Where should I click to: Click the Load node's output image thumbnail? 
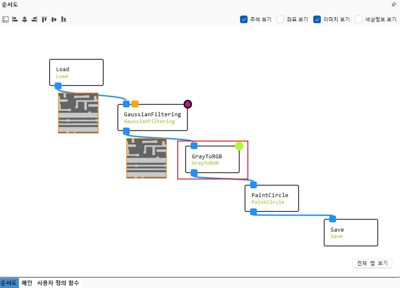[78, 113]
